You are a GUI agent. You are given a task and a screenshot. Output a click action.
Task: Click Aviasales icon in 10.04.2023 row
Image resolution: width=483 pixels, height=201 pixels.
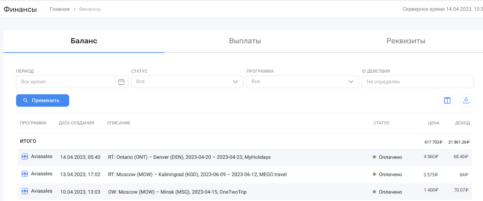tap(24, 191)
